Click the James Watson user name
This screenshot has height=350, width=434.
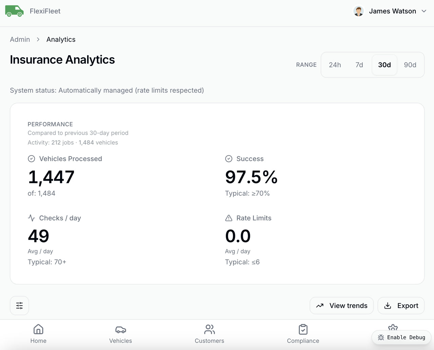393,11
